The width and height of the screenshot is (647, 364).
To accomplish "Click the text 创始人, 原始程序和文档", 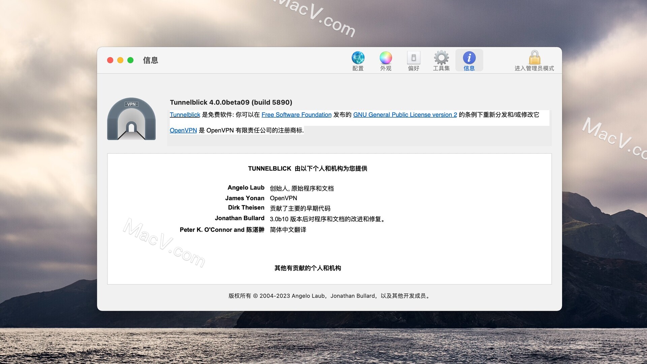I will click(x=302, y=188).
